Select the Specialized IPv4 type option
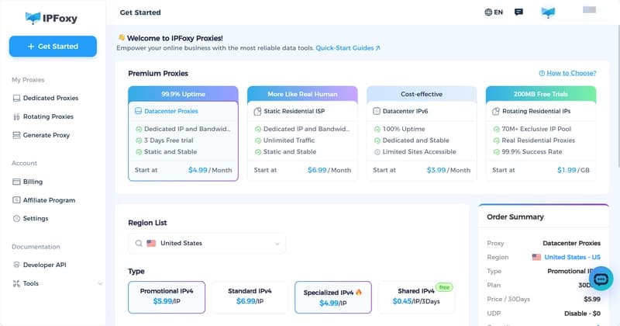This screenshot has height=326, width=620. pyautogui.click(x=333, y=297)
